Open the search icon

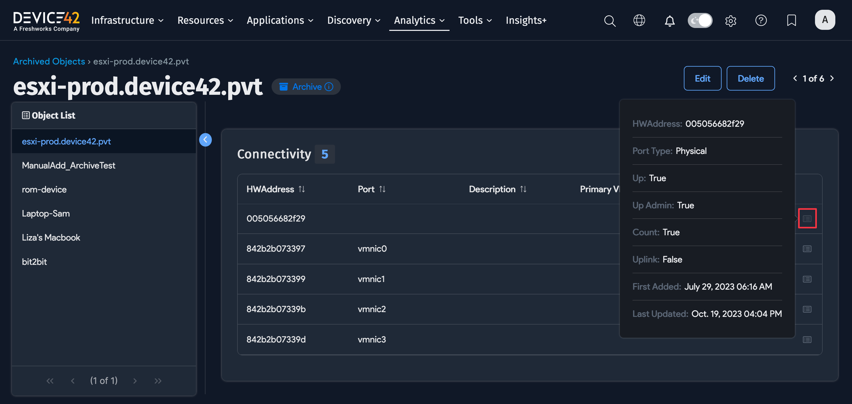coord(610,21)
